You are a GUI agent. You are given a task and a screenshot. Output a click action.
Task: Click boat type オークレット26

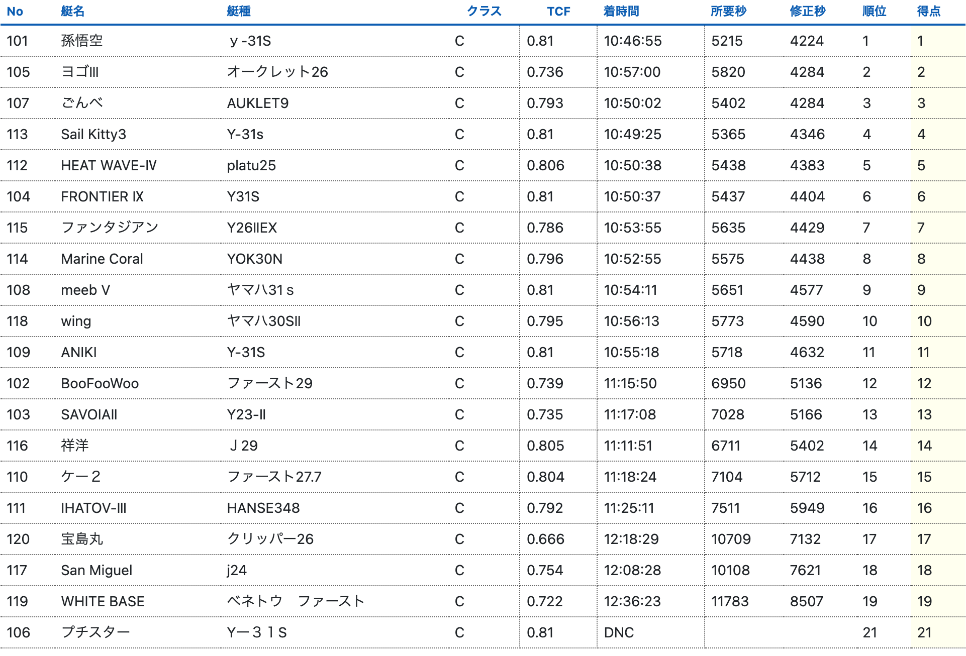pos(277,72)
